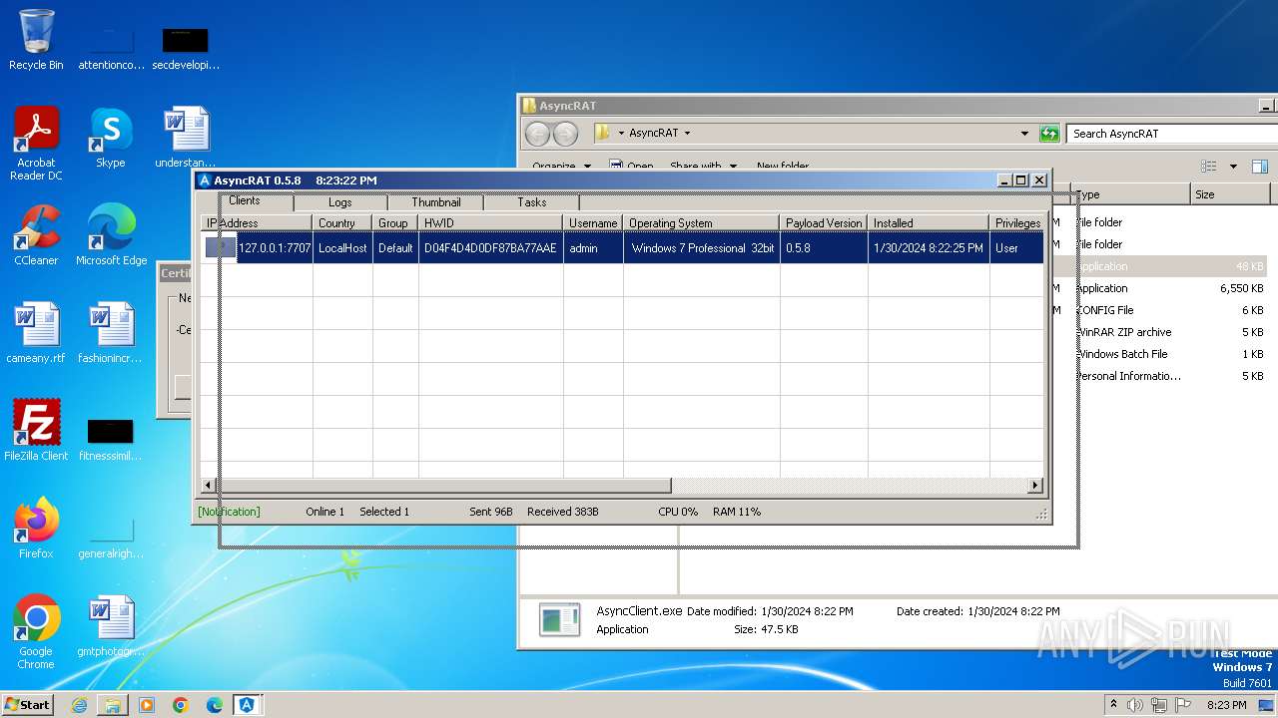Click the Operating System column header
This screenshot has width=1278, height=718.
[x=701, y=223]
